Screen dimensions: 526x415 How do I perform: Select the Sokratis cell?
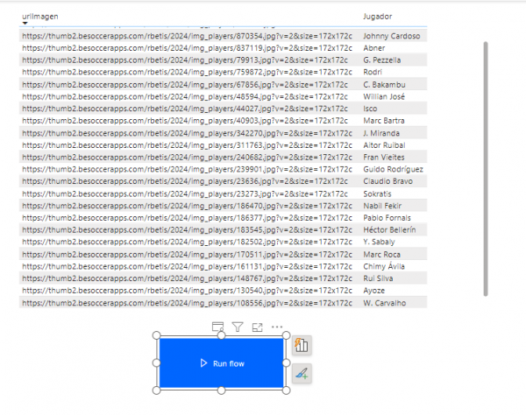pos(377,193)
